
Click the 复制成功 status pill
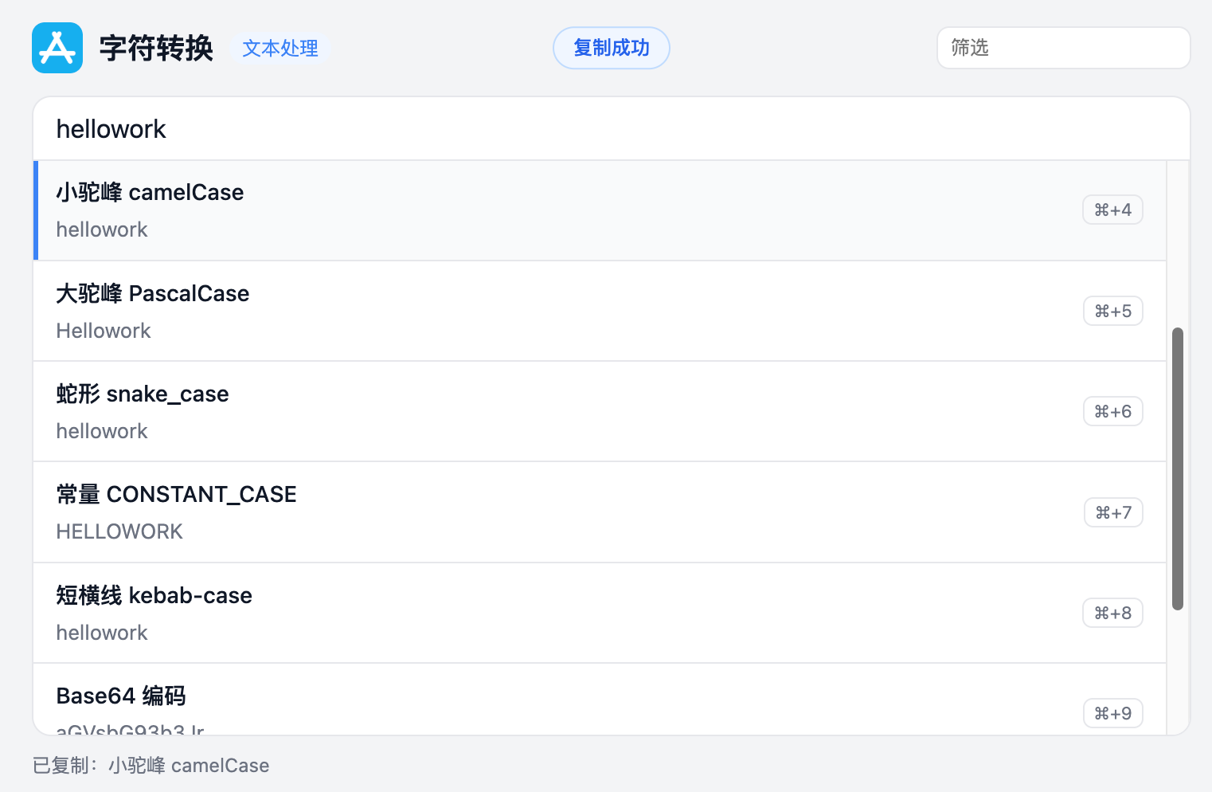[x=612, y=48]
